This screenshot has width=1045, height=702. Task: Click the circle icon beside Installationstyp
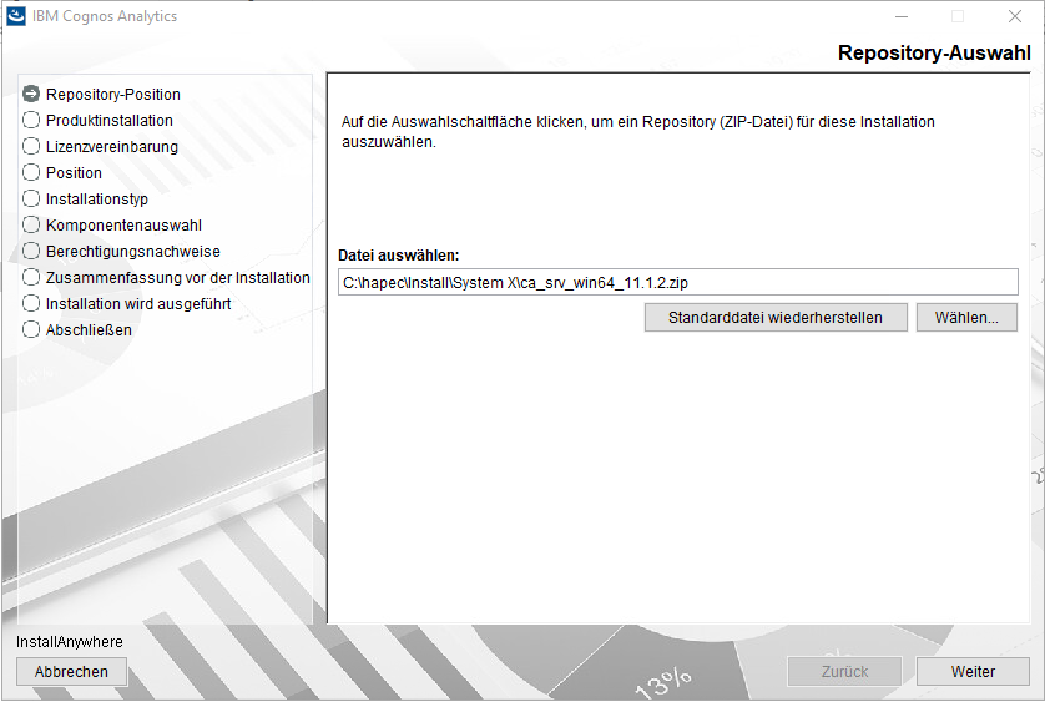click(31, 198)
